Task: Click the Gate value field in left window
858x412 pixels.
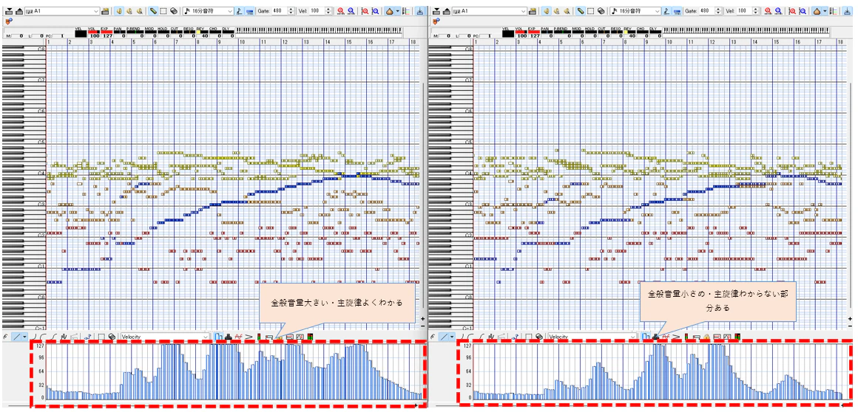Action: point(280,11)
